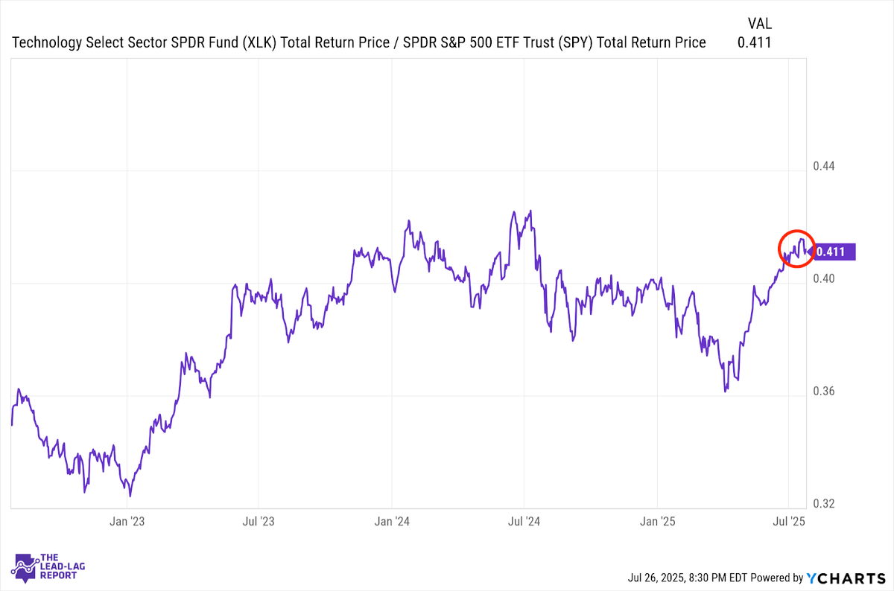Click the Jan '23 x-axis label
The width and height of the screenshot is (894, 591).
coord(130,520)
